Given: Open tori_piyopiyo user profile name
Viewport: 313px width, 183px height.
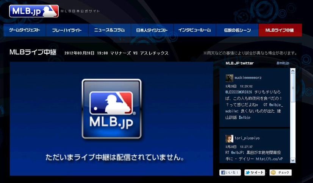Looking at the screenshot, I should 247,138.
